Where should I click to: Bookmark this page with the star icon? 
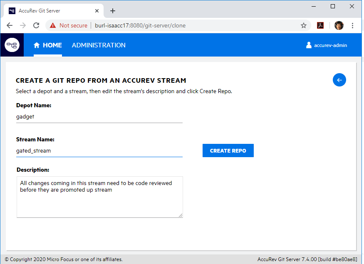coord(304,25)
